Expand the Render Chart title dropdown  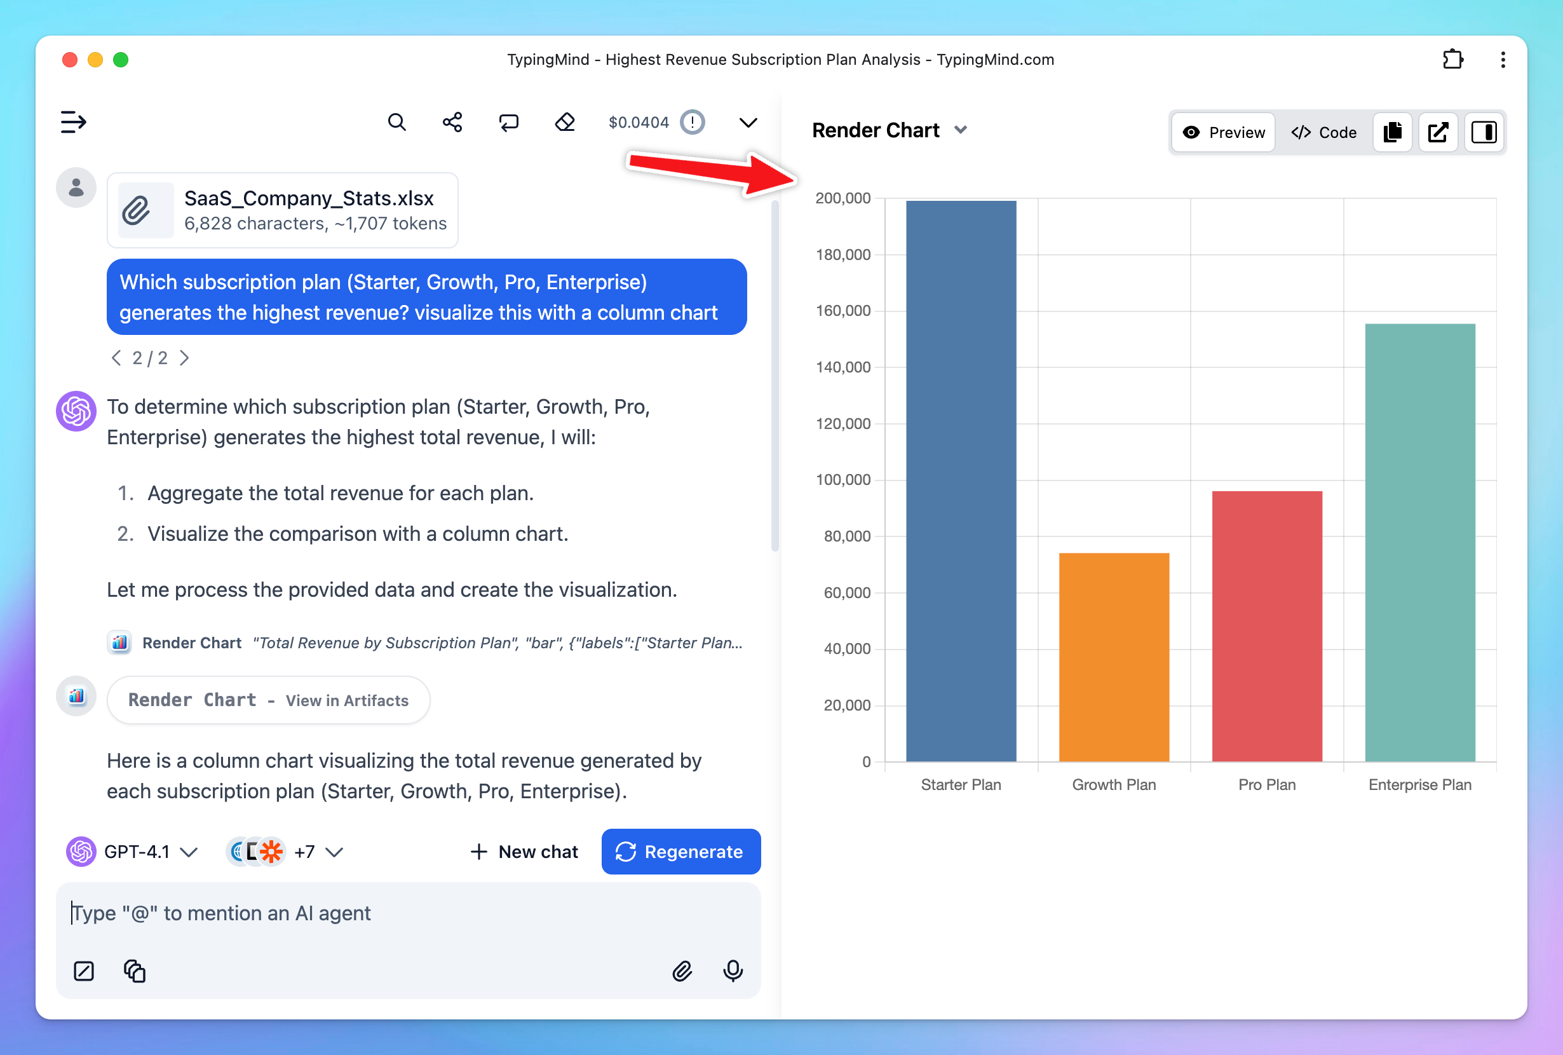[961, 130]
